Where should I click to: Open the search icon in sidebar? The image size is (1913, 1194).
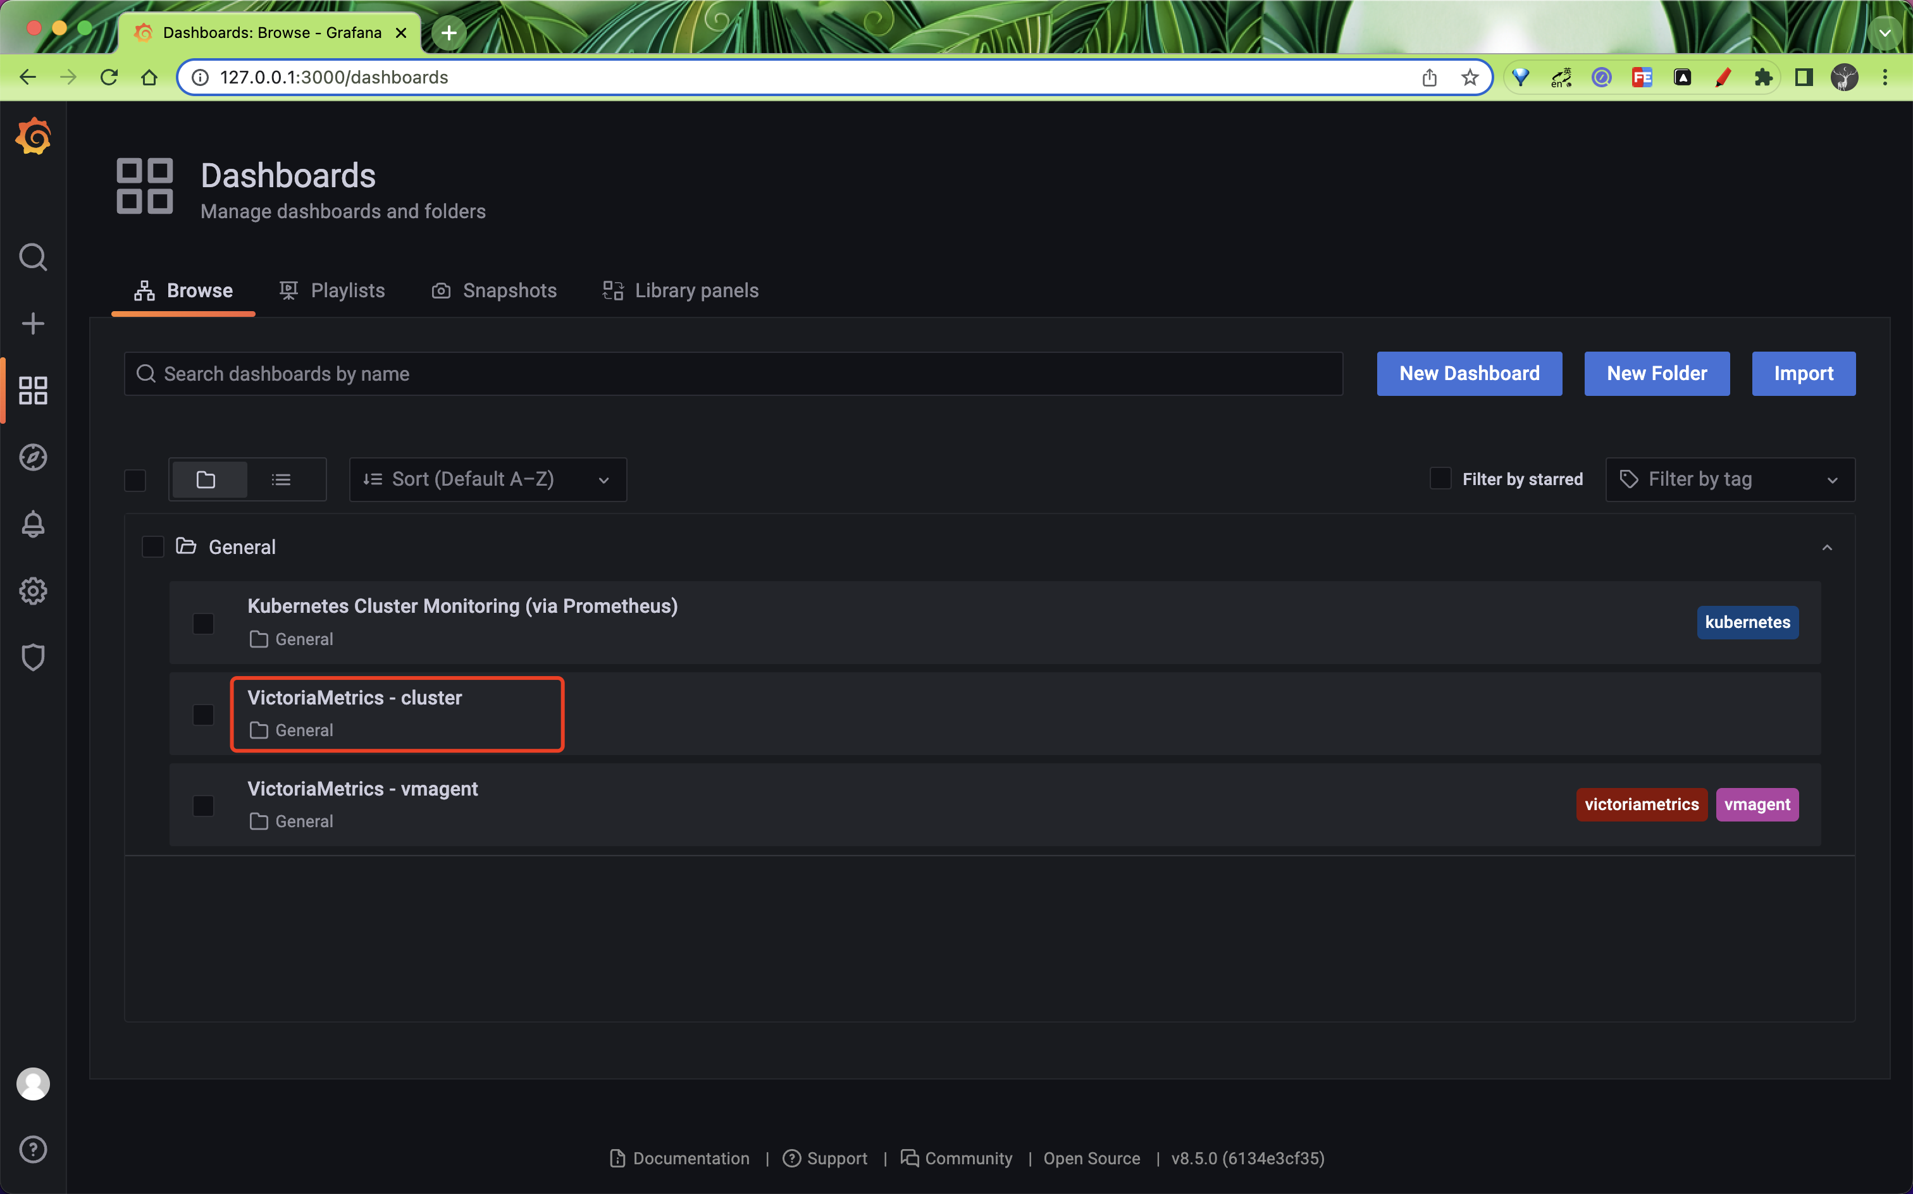(x=33, y=257)
